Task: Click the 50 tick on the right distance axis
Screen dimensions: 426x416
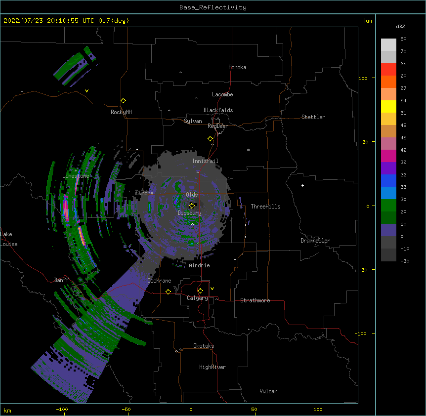Action: click(365, 142)
